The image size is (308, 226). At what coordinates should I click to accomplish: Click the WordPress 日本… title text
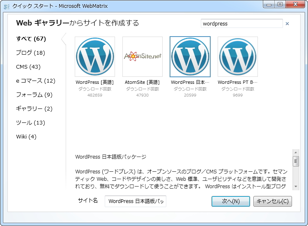[190, 82]
